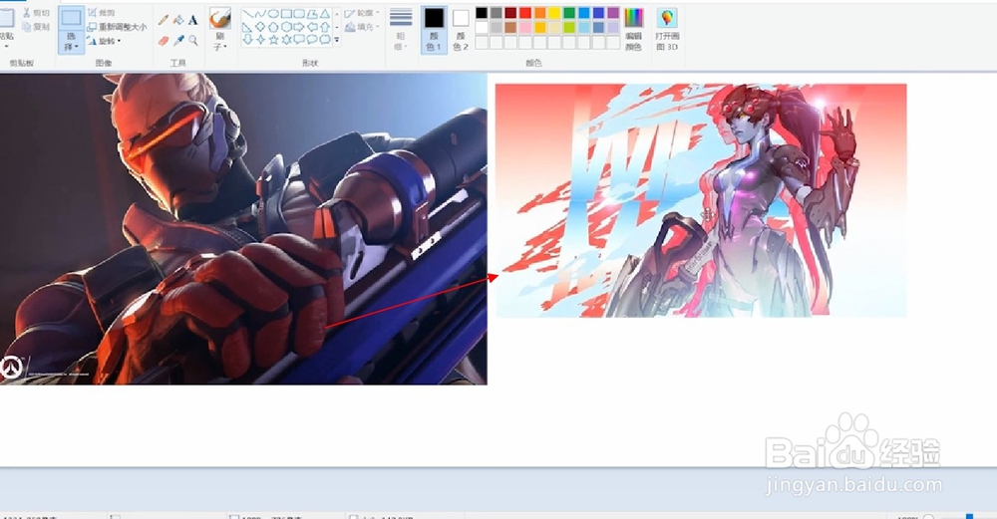Pick the brown color swatch
Viewport: 997px width, 519px height.
(510, 27)
